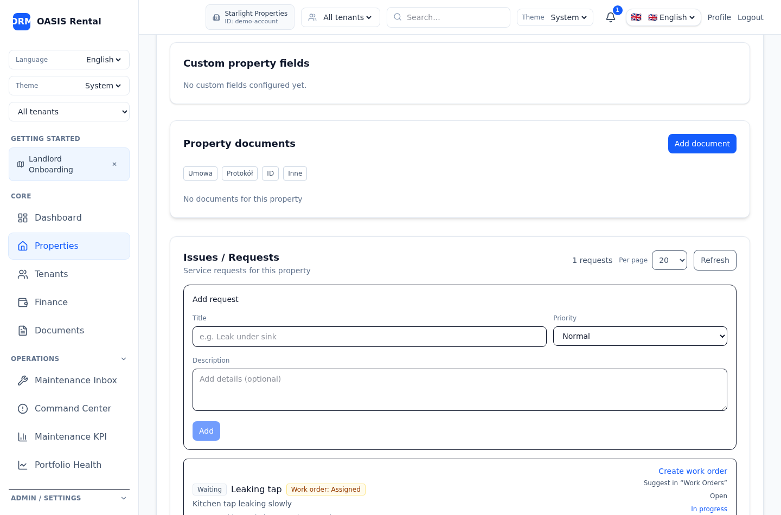The height and width of the screenshot is (515, 781).
Task: Click the Finance wallet icon
Action: 23,302
